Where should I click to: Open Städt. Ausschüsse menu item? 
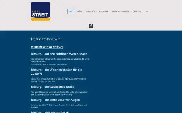click(x=120, y=11)
